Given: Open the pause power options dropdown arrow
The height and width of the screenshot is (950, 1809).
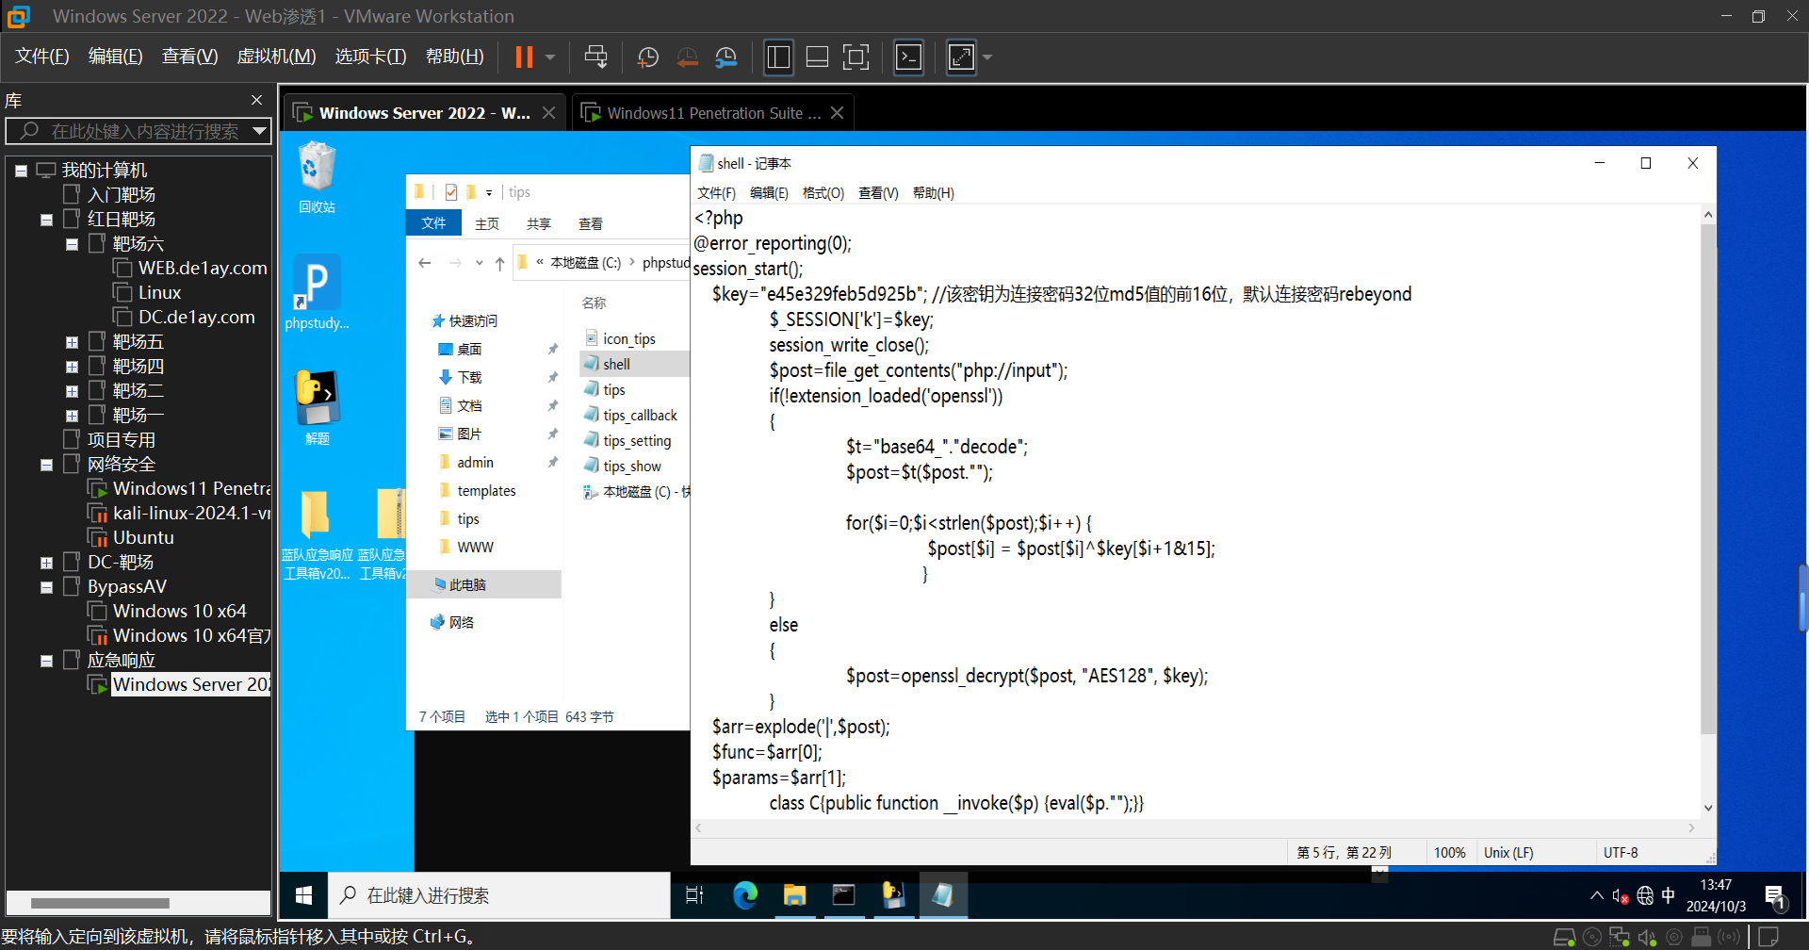Looking at the screenshot, I should [x=550, y=57].
